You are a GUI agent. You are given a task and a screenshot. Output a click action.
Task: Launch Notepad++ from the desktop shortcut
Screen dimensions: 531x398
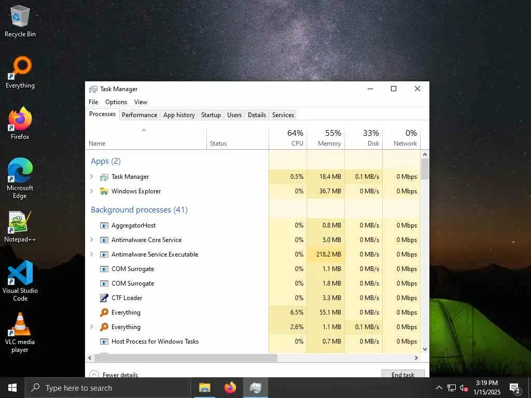tap(20, 226)
